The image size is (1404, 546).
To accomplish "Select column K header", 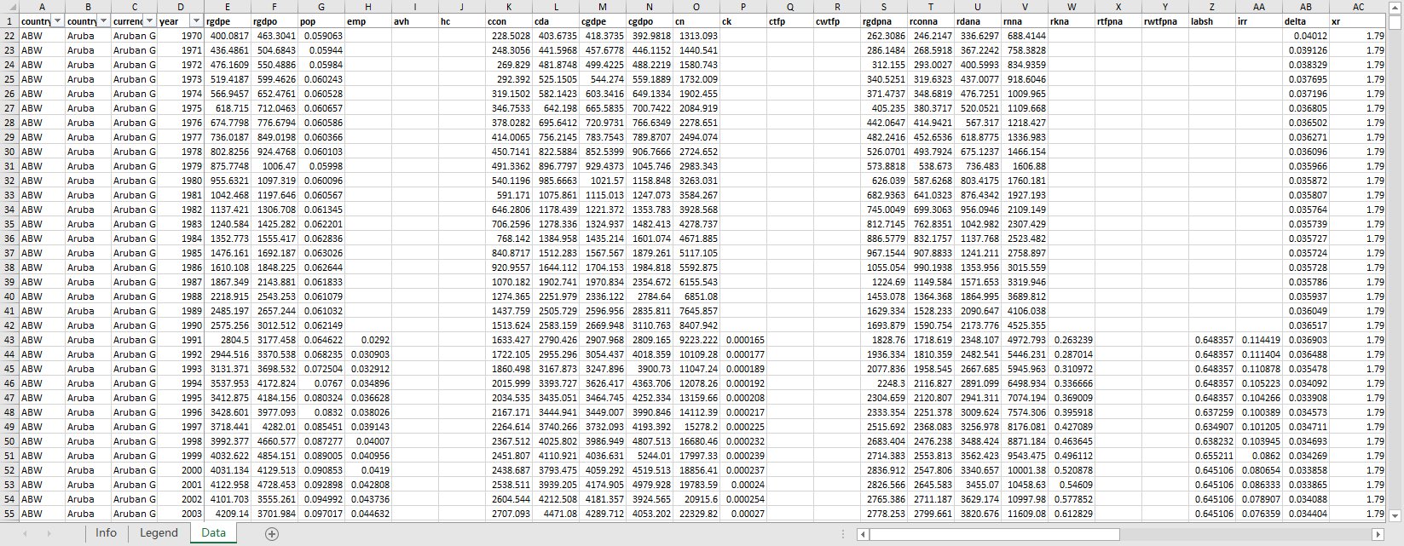I will 509,7.
